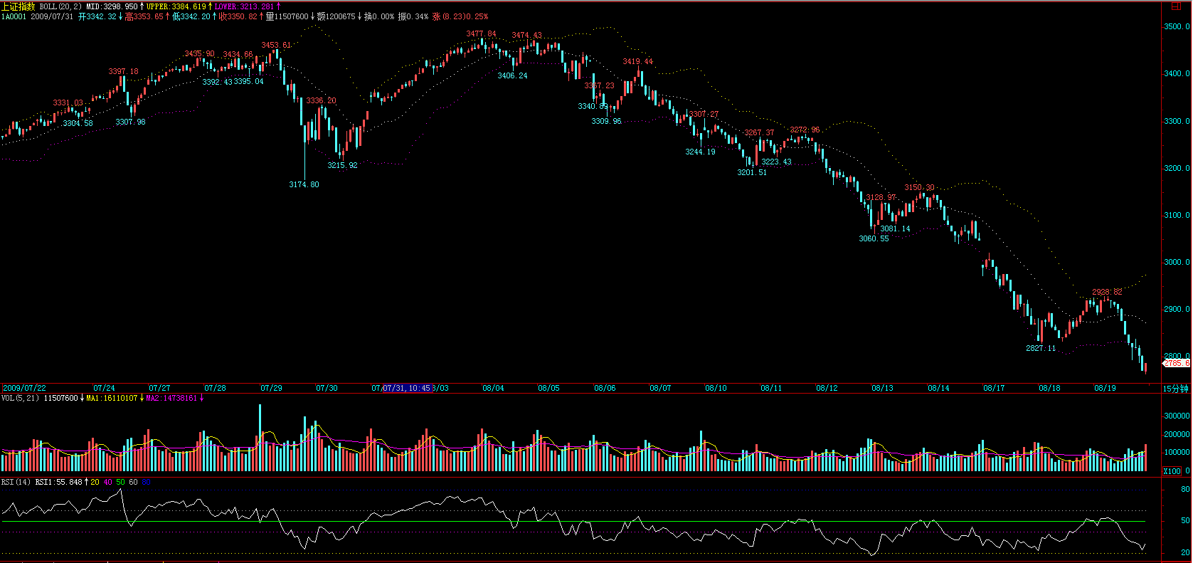Click the 3272.96 high price label
The height and width of the screenshot is (563, 1193).
(x=805, y=130)
